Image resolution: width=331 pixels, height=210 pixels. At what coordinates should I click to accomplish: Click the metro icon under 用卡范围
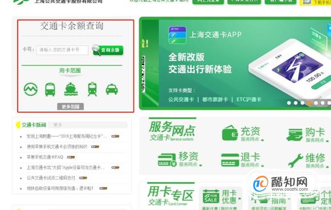(x=31, y=89)
